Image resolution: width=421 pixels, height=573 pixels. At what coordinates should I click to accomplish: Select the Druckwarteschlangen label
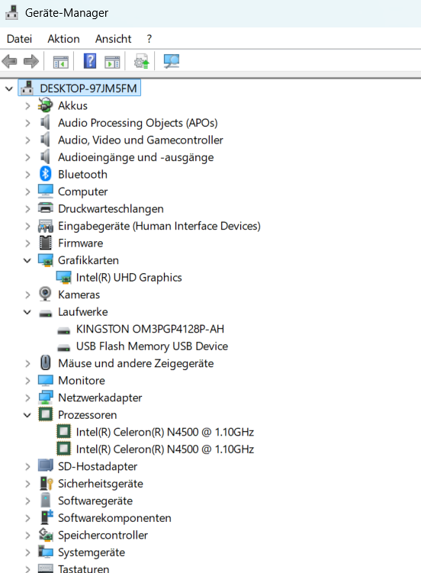pos(111,208)
